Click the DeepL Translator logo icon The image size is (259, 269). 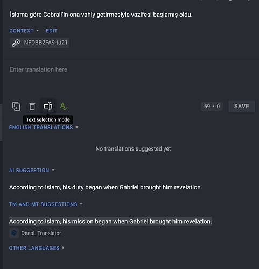point(14,233)
